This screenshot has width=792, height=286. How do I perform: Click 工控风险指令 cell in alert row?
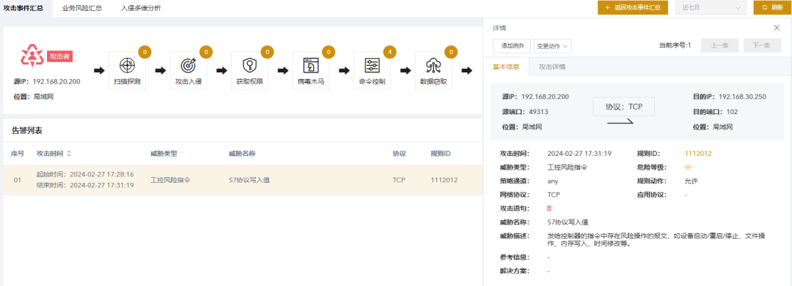[171, 180]
